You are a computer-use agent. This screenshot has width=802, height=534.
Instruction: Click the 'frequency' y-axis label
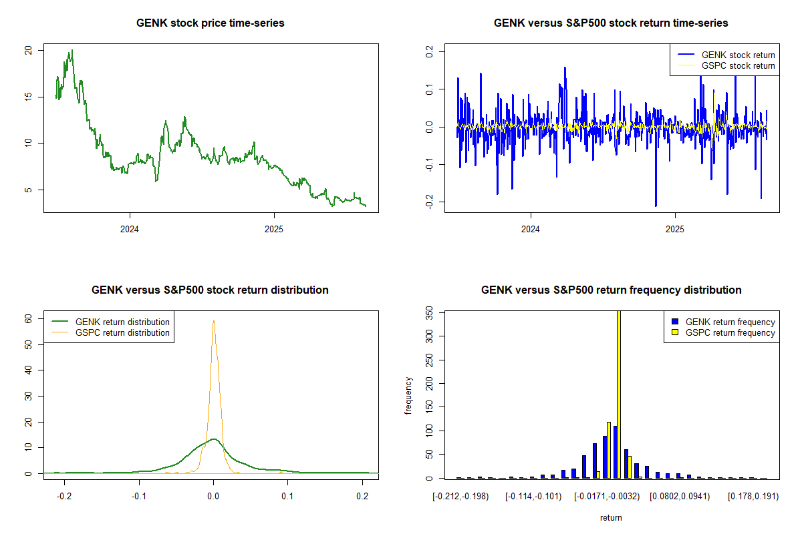click(408, 395)
